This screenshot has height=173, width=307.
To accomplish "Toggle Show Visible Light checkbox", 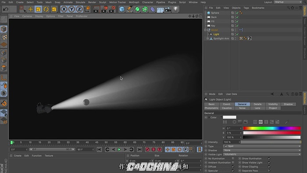I will pos(269,162).
